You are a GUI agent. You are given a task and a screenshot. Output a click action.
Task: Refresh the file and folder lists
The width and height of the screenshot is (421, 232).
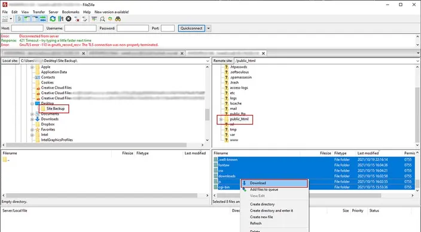(x=53, y=18)
